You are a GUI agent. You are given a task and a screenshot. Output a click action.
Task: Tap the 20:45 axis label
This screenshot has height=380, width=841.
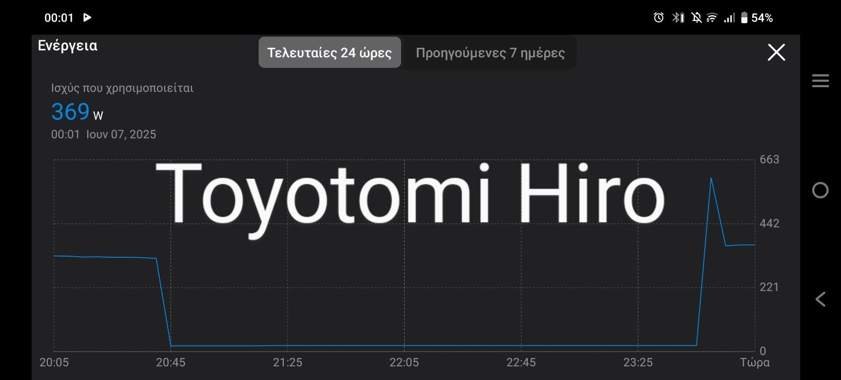171,362
